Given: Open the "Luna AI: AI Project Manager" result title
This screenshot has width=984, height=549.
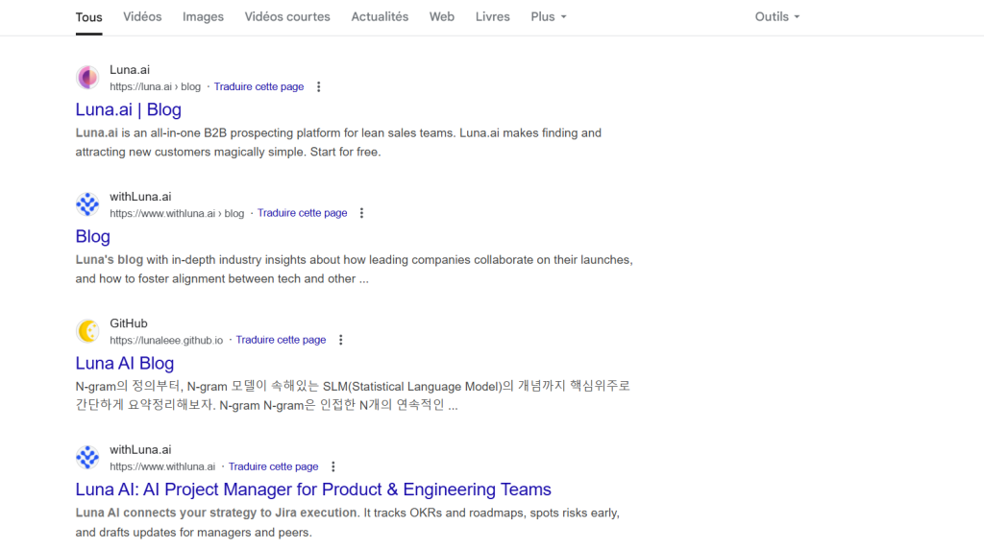Looking at the screenshot, I should pyautogui.click(x=313, y=490).
